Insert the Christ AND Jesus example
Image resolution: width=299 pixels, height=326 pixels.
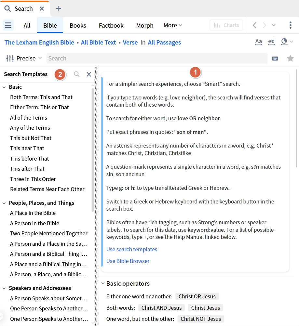point(161,308)
